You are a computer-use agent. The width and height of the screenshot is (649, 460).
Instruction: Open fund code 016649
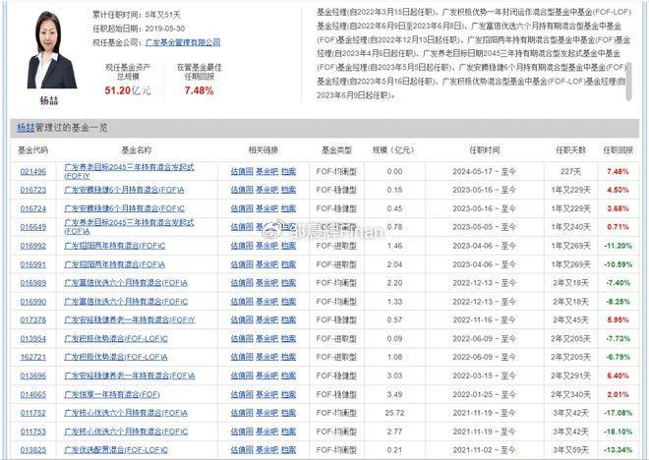click(x=33, y=227)
